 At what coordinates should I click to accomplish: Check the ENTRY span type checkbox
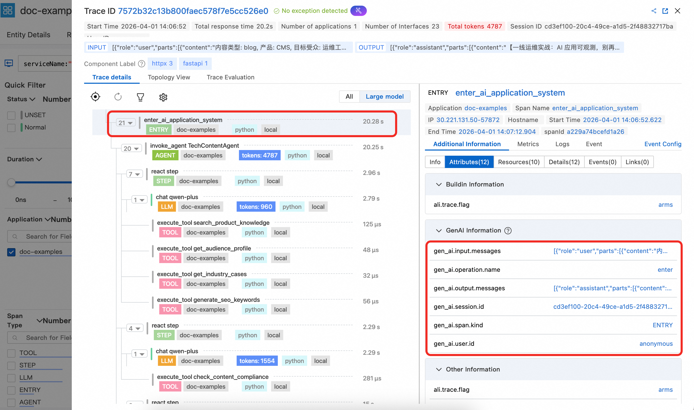[x=11, y=390]
